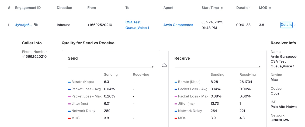Image resolution: width=305 pixels, height=127 pixels.
Task: Click Receive panel red MOS legend marker
Action: click(x=176, y=118)
